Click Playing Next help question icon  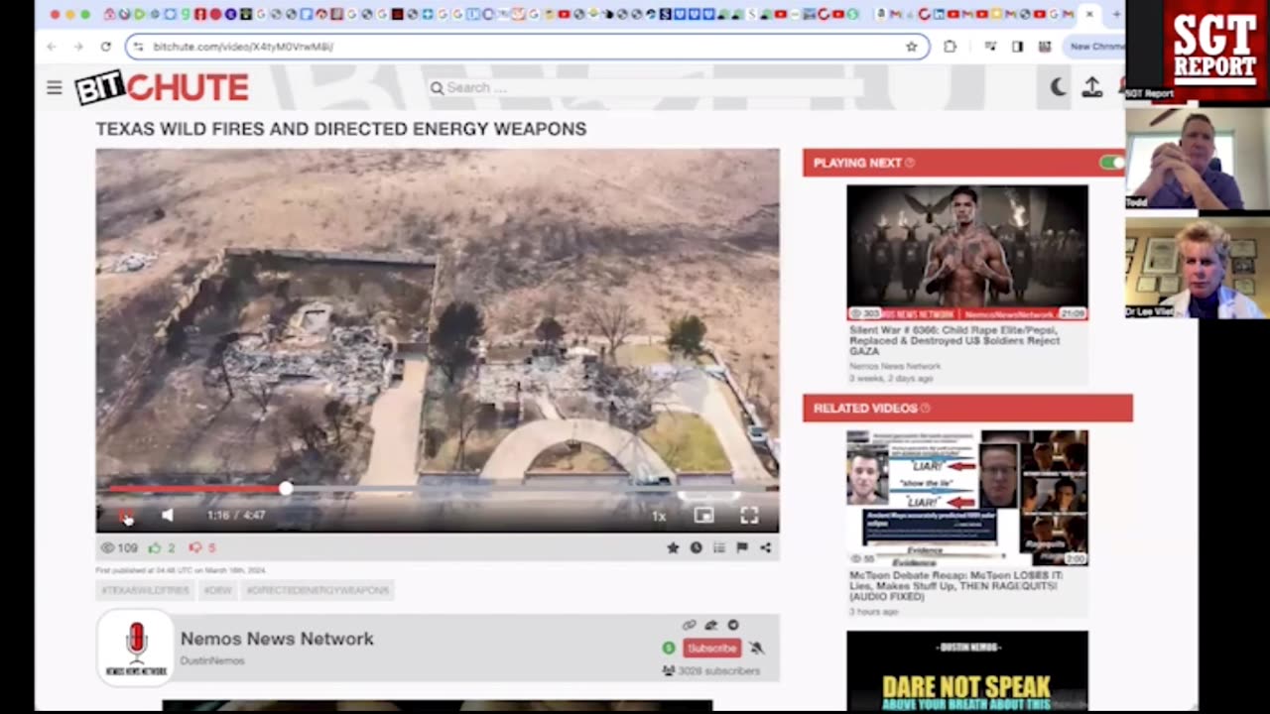tap(910, 163)
